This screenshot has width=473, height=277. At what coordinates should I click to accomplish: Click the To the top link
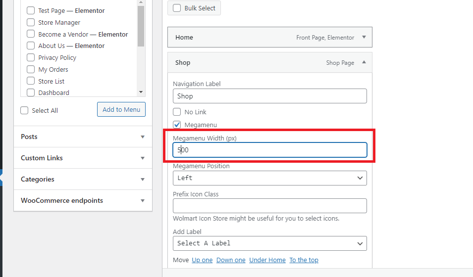pos(304,260)
